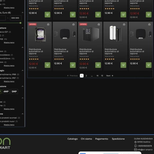Add the white door sensor product to cart
154x154 pixels.
(x=123, y=65)
